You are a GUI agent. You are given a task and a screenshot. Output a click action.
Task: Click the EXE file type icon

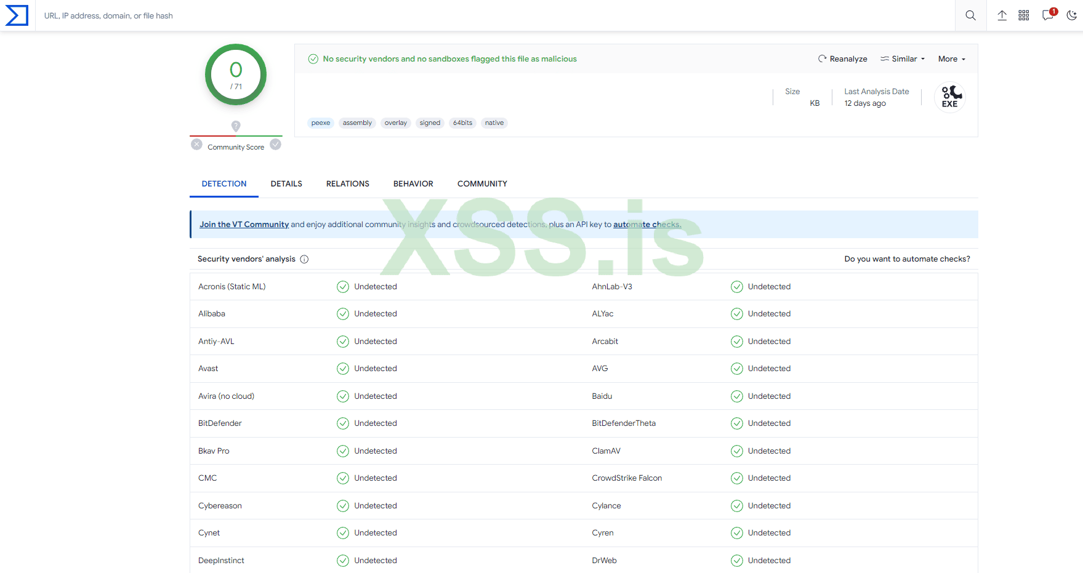(950, 97)
